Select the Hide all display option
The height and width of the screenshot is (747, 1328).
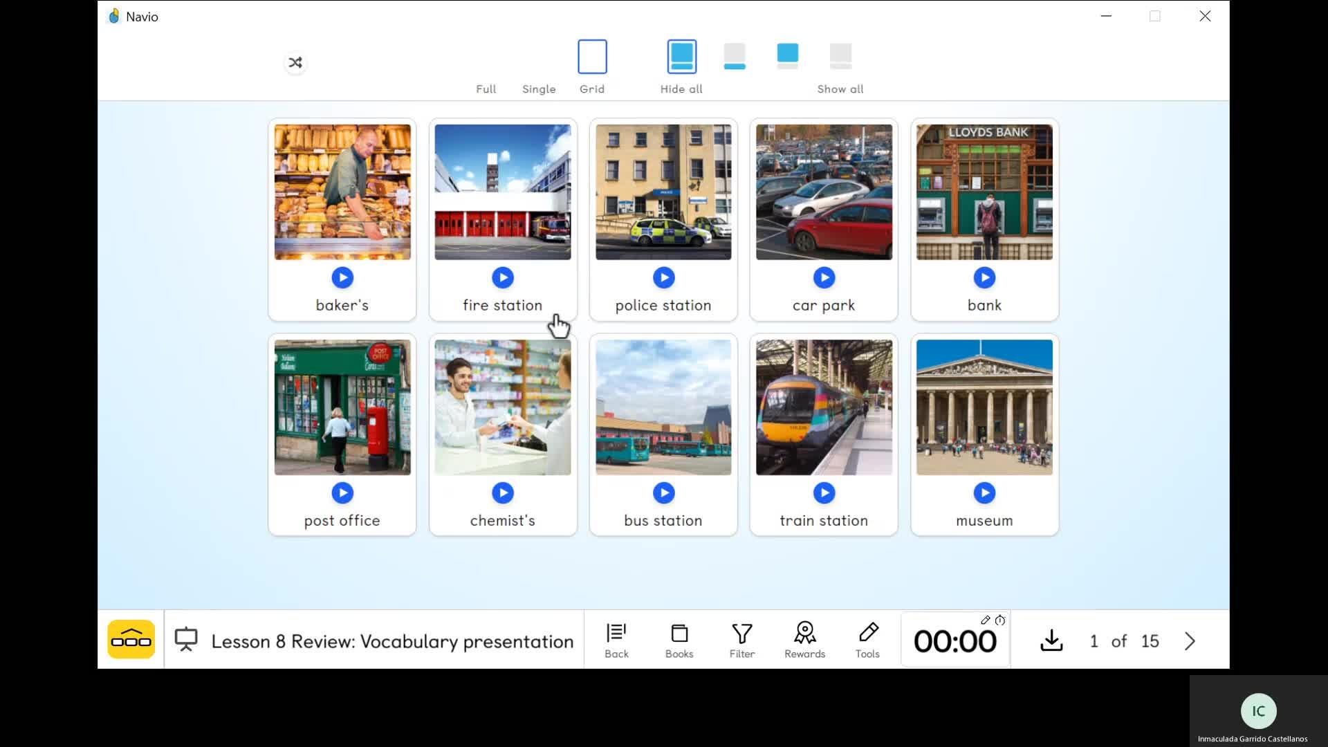pyautogui.click(x=681, y=58)
